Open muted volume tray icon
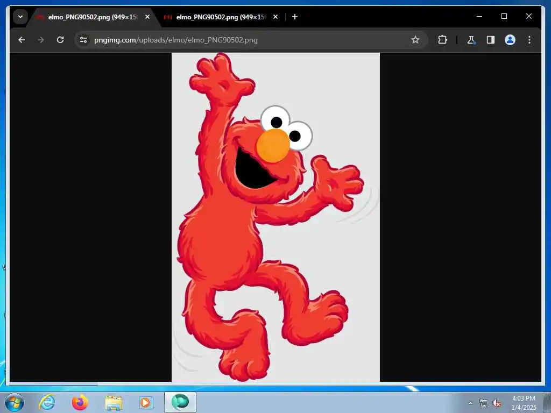Screen dimensions: 551x413 point(497,403)
